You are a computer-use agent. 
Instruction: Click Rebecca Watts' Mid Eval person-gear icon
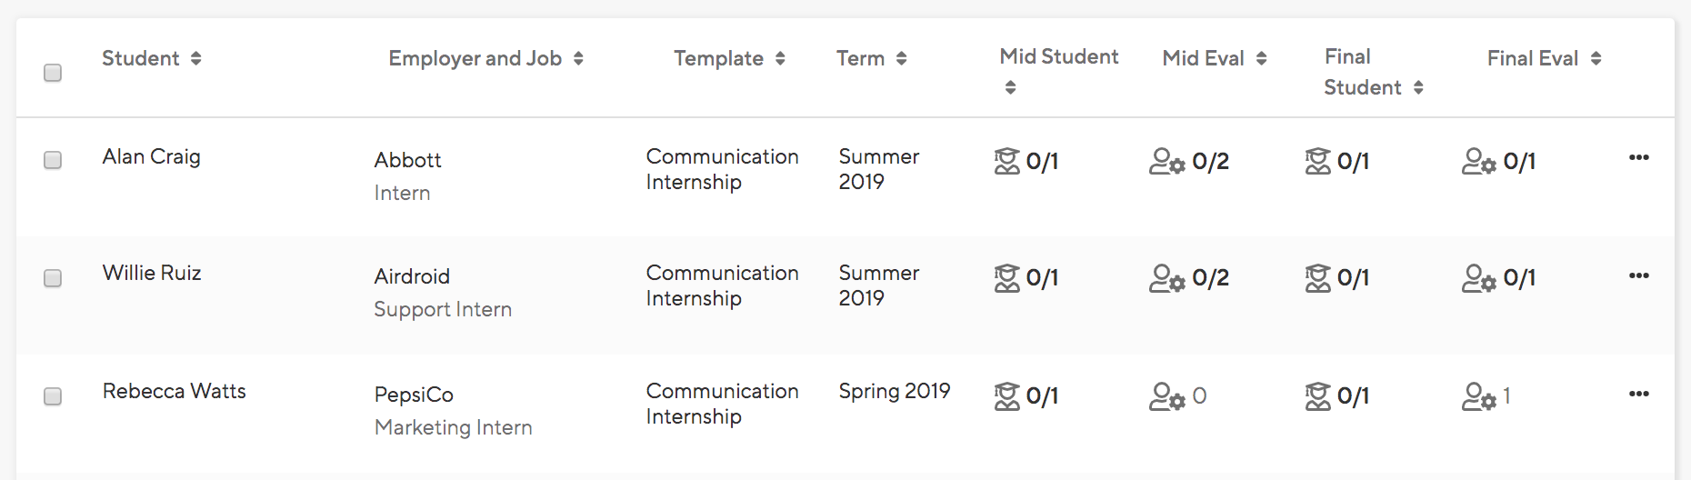tap(1167, 396)
